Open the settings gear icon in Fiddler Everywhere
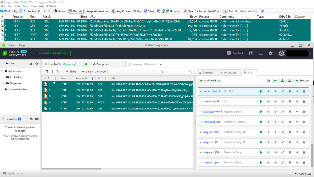 271,53
